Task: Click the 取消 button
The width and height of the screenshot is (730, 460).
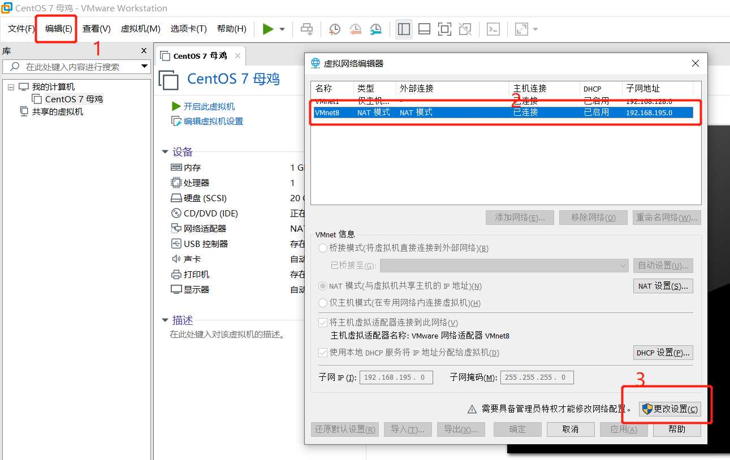Action: point(571,429)
